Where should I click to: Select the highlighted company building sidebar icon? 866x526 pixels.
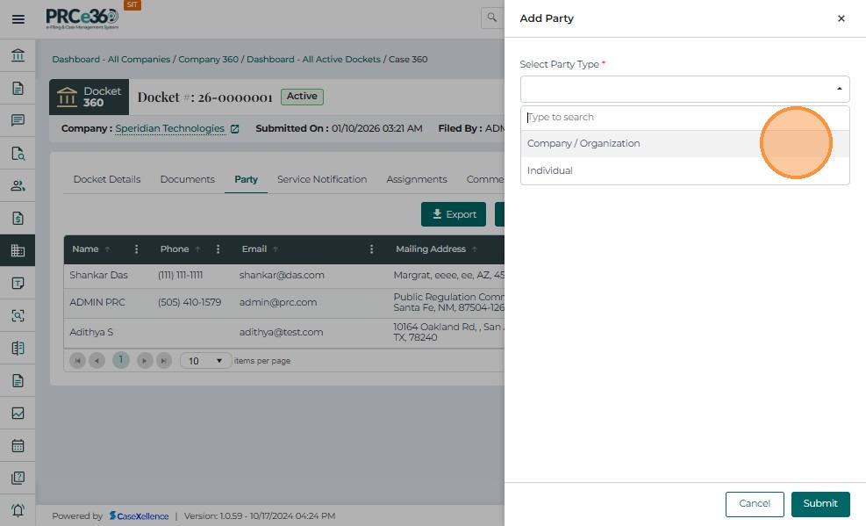18,250
